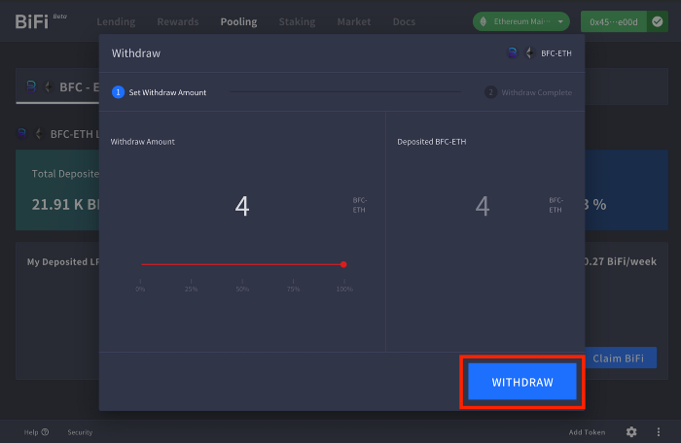Click the BFC icon on BFC - E pool tab
This screenshot has width=681, height=443.
click(31, 86)
